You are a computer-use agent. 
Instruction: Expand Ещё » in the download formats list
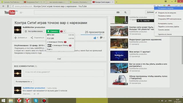pos(49,49)
